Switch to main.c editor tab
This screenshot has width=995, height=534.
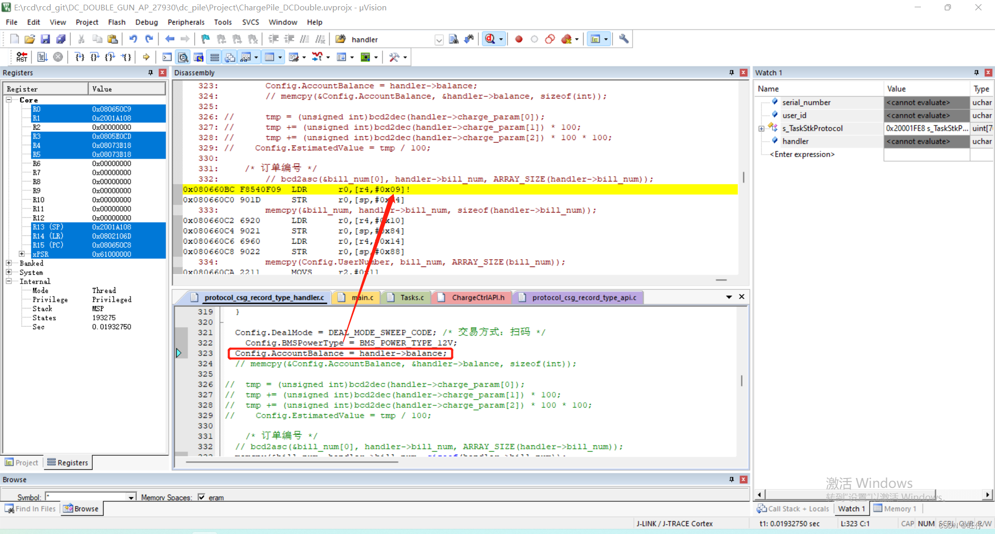(x=356, y=298)
